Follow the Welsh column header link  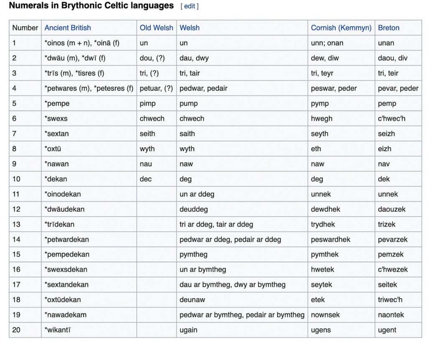coord(189,28)
